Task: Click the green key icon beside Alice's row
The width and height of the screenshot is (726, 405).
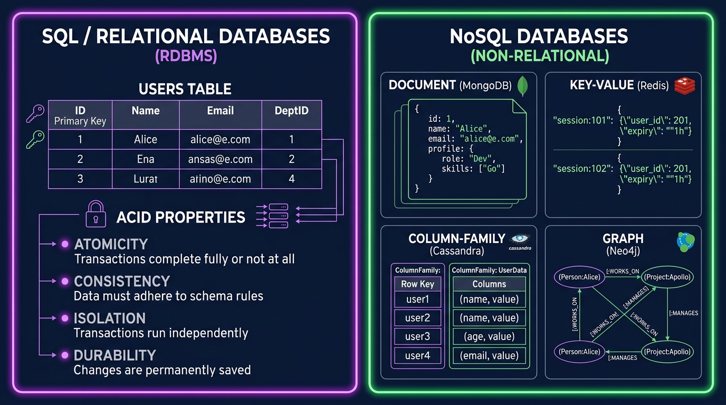Action: pyautogui.click(x=35, y=140)
